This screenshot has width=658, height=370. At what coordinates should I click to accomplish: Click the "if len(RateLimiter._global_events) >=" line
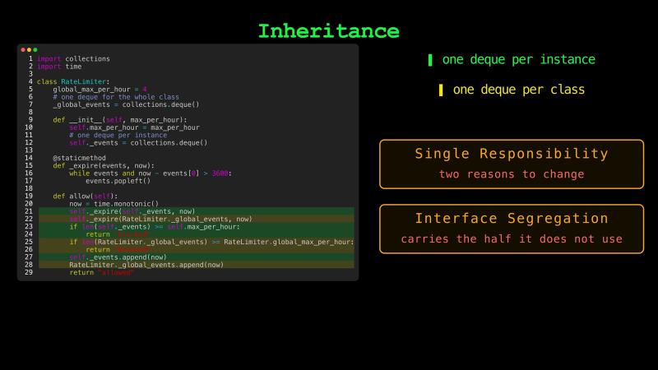click(x=197, y=242)
